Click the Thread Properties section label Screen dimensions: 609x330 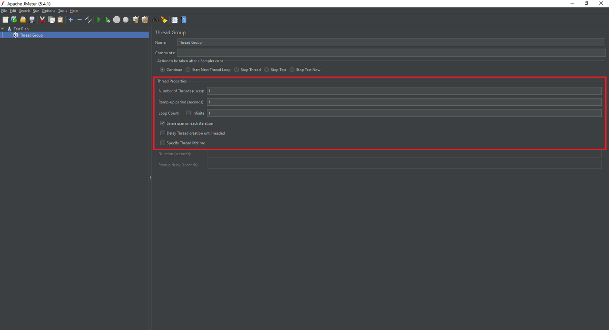point(172,81)
